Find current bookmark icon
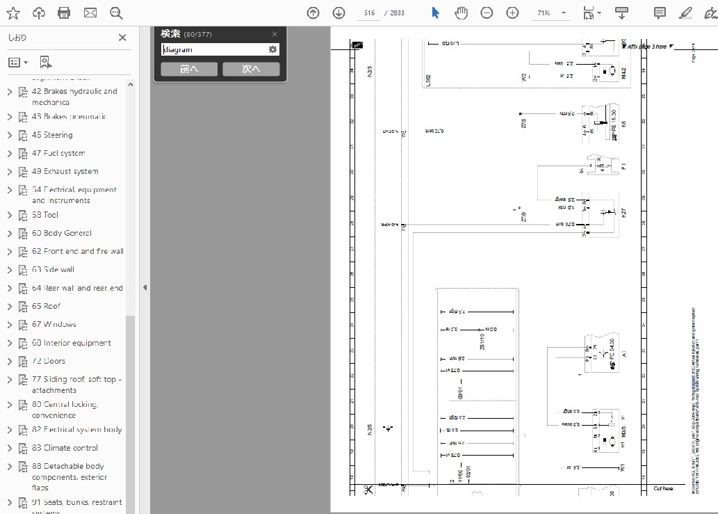The height and width of the screenshot is (514, 718). pos(45,62)
